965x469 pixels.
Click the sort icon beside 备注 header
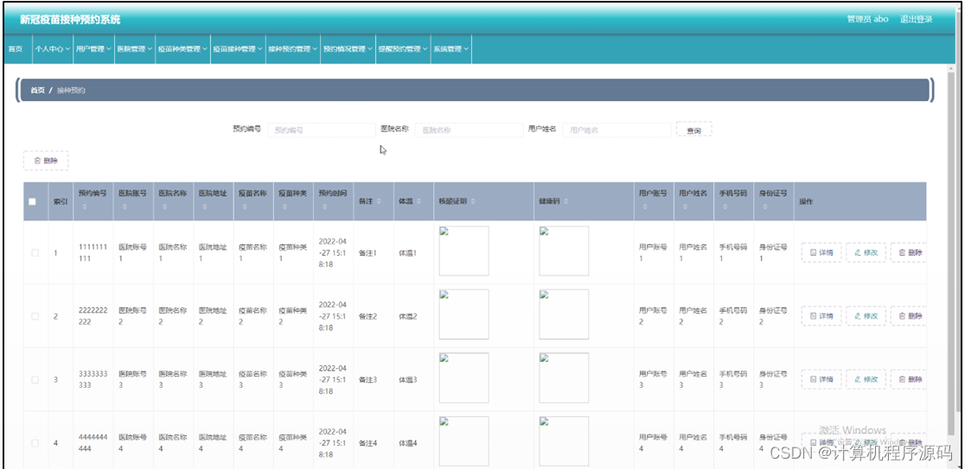(x=379, y=201)
